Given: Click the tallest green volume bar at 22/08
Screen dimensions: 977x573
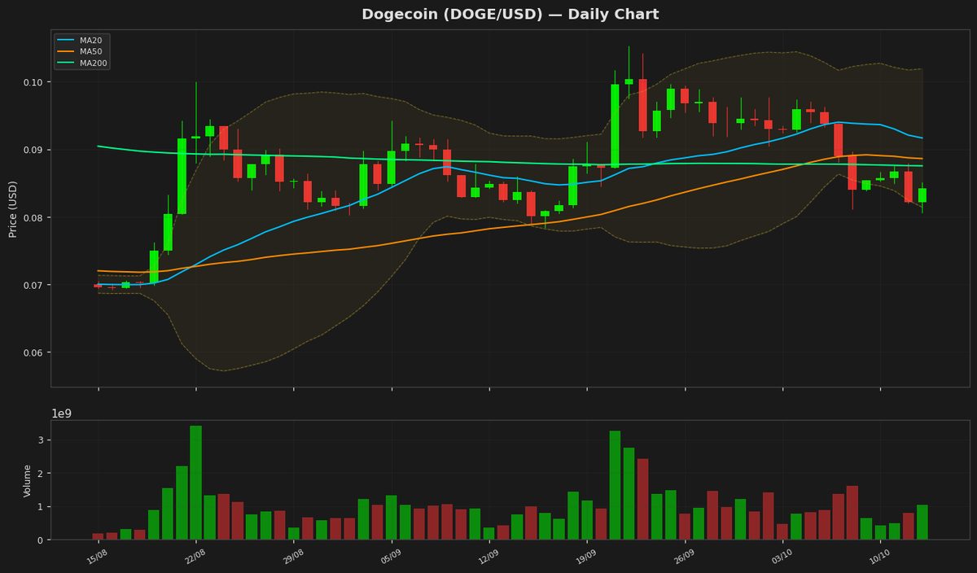Looking at the screenshot, I should [x=195, y=483].
